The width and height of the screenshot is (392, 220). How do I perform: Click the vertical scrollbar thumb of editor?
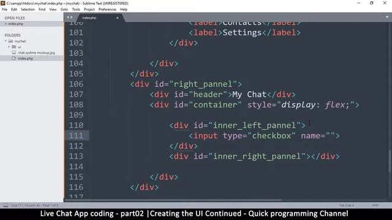pos(390,161)
